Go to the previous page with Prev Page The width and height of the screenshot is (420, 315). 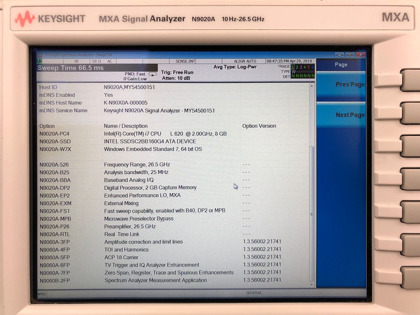(x=341, y=85)
